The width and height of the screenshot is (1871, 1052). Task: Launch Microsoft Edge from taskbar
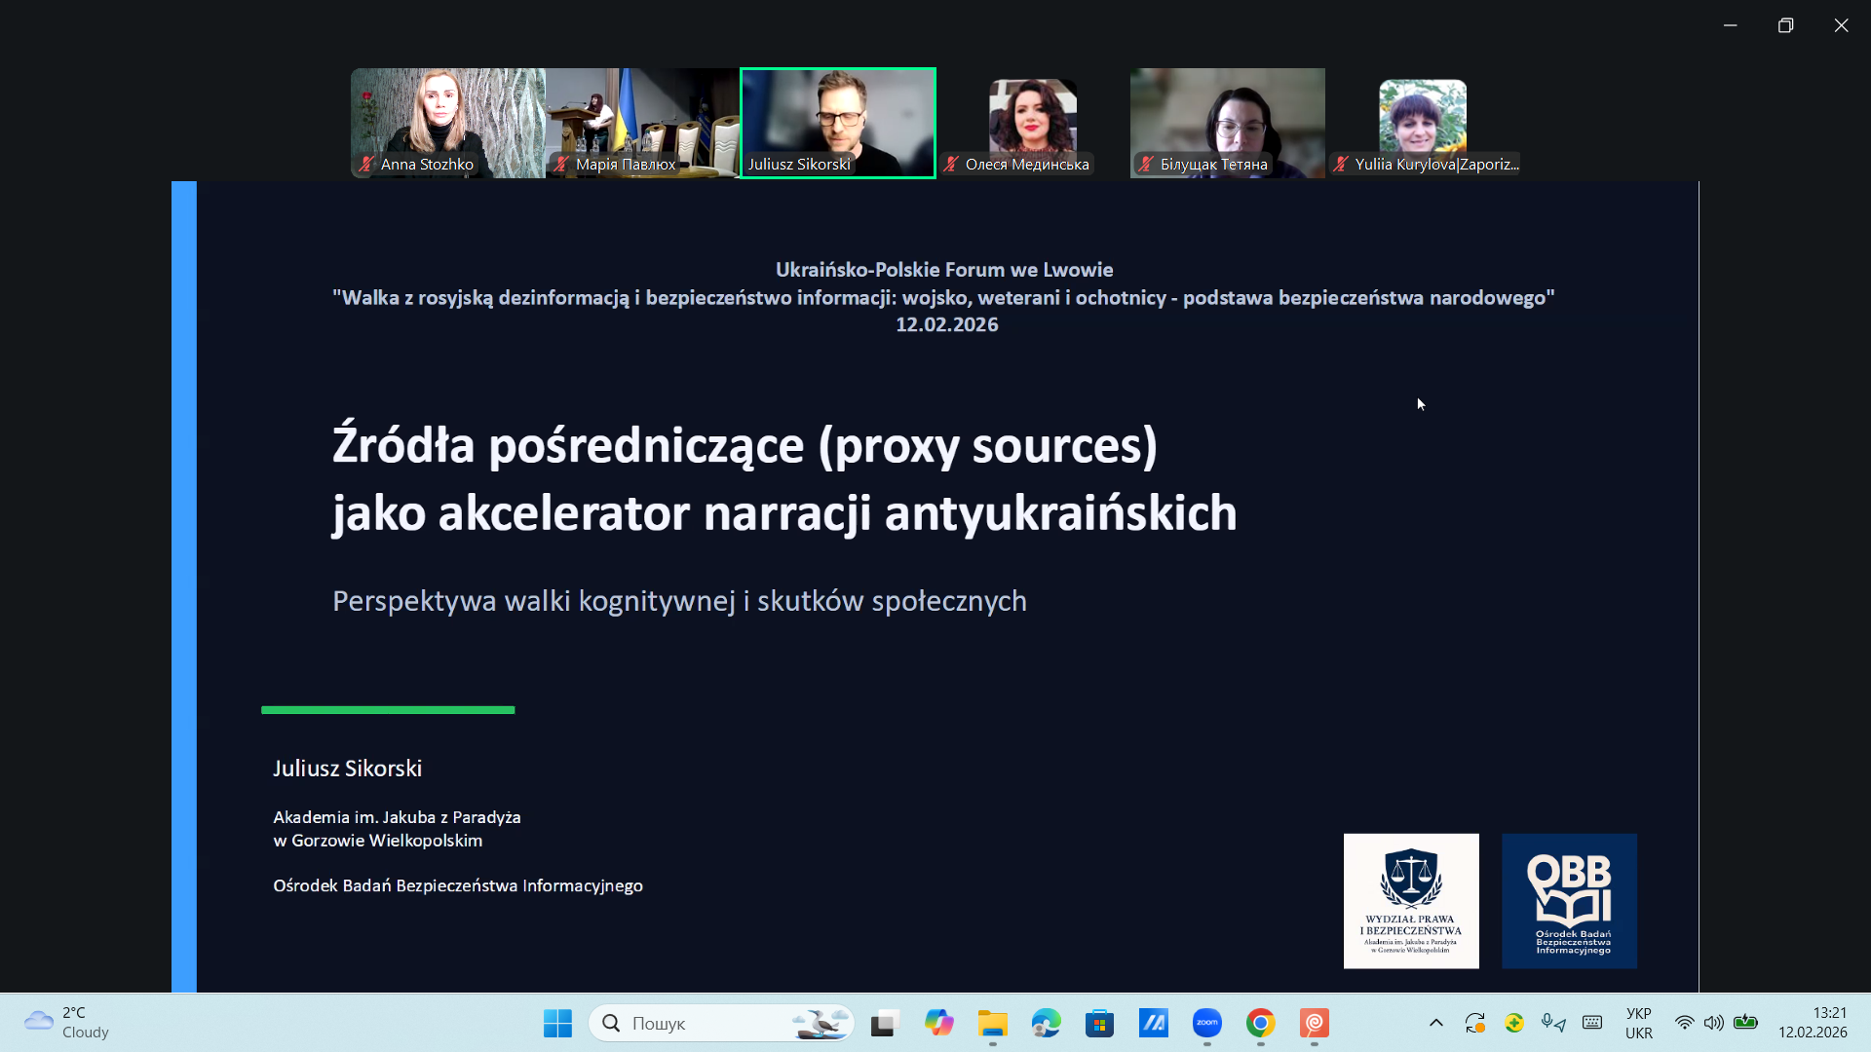(x=1046, y=1023)
